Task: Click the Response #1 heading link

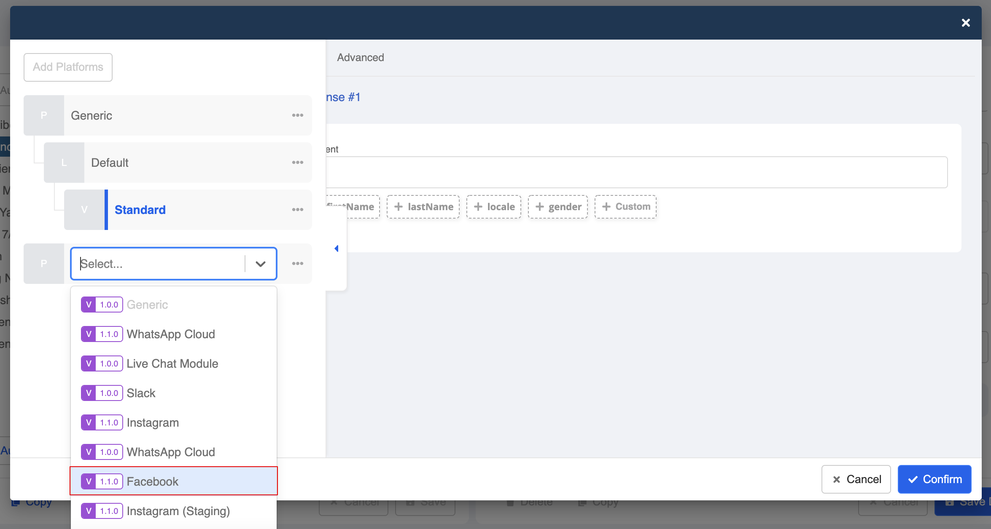Action: click(x=343, y=97)
